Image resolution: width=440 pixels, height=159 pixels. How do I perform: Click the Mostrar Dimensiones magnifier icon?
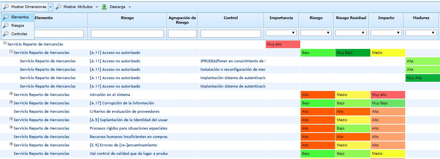pyautogui.click(x=6, y=7)
